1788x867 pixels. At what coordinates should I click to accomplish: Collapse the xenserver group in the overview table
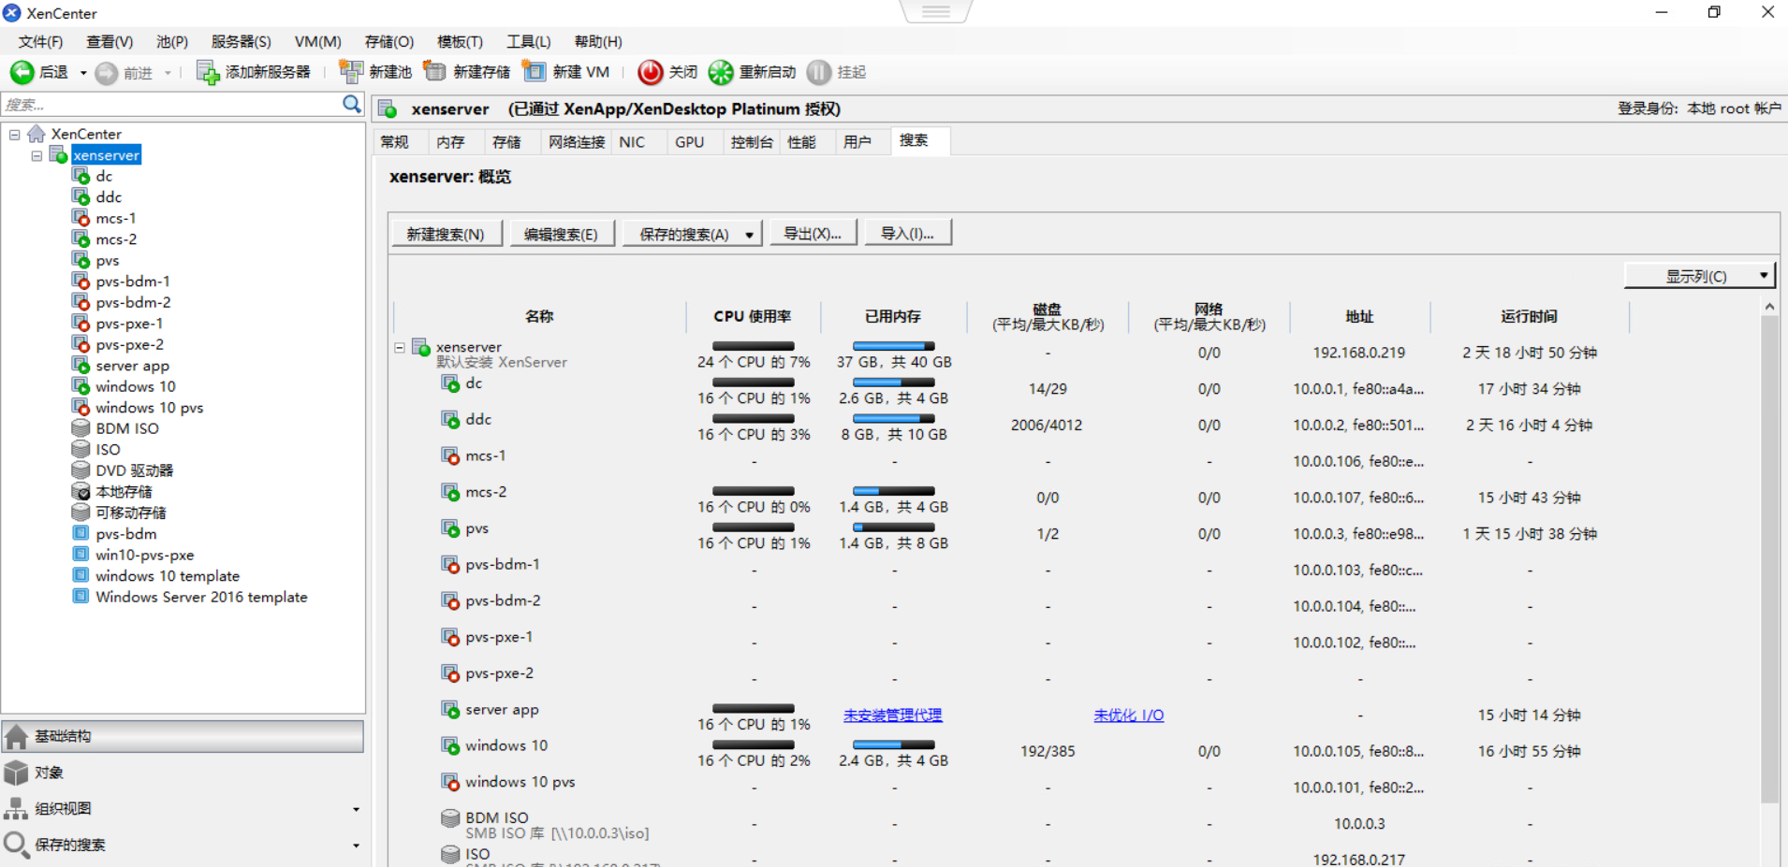pos(400,347)
